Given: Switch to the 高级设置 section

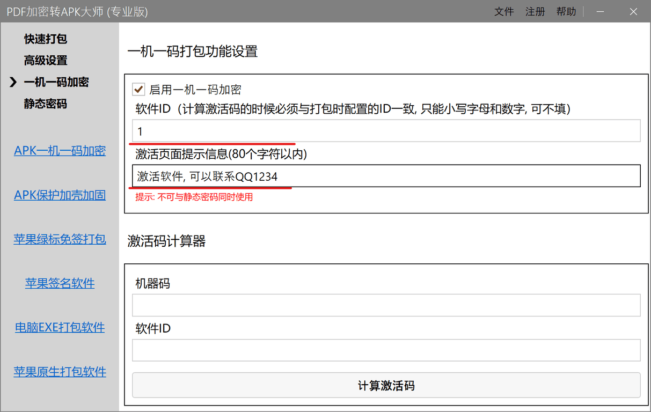Looking at the screenshot, I should point(45,60).
